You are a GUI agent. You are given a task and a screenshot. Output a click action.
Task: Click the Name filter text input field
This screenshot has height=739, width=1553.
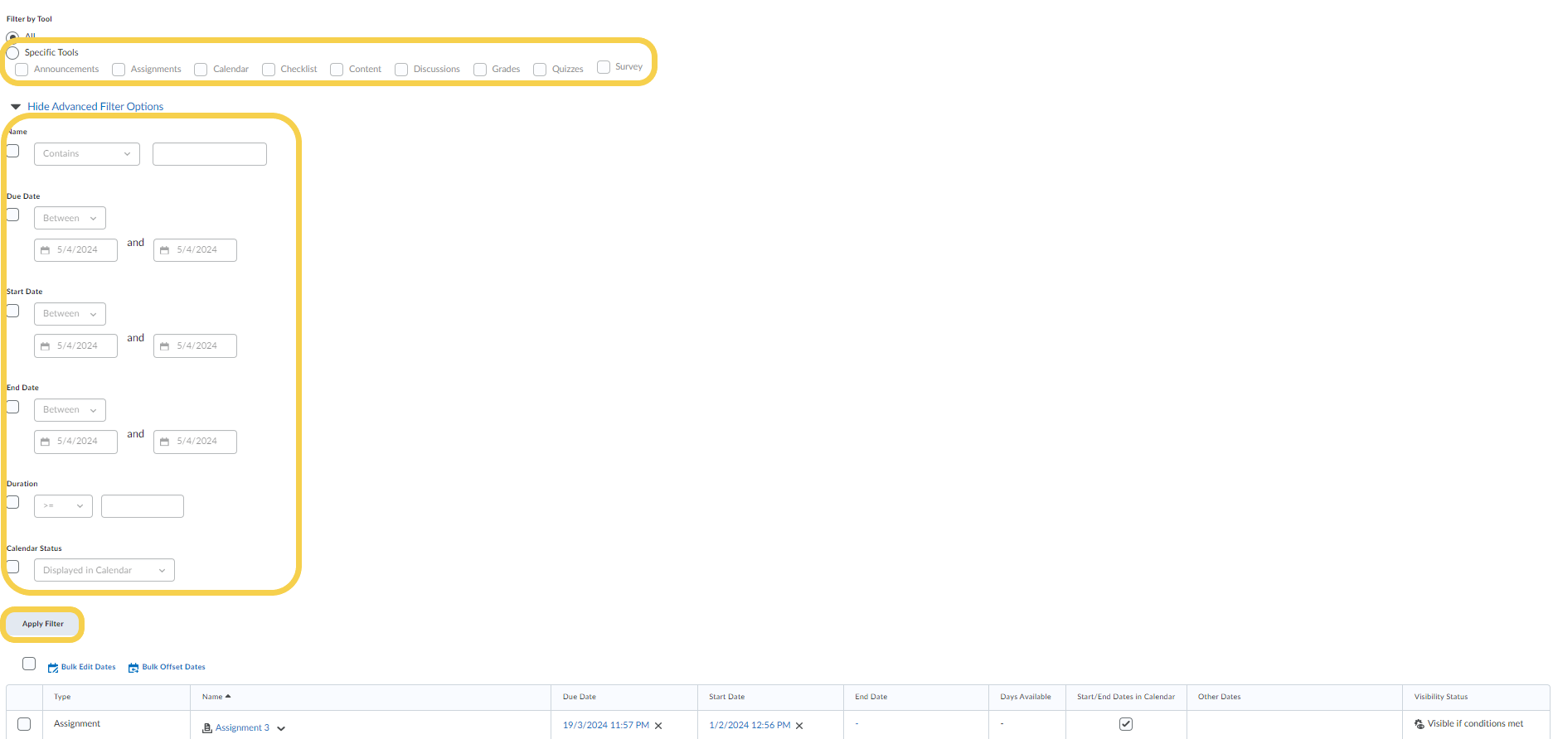[209, 154]
